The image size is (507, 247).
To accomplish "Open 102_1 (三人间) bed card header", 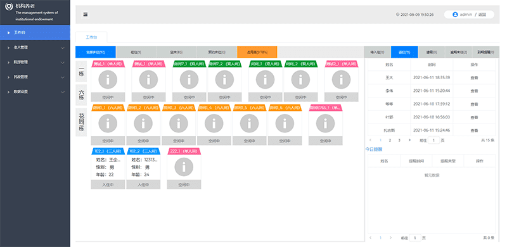I will coord(108,151).
